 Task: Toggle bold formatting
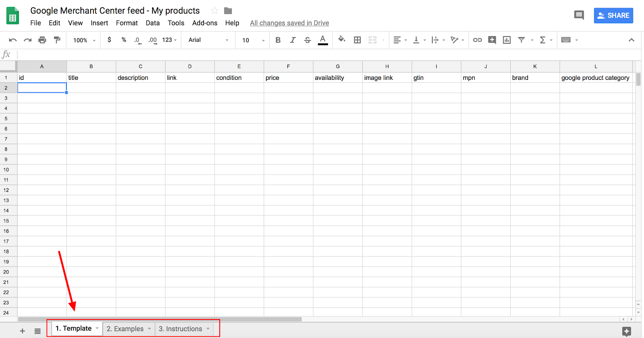point(278,40)
